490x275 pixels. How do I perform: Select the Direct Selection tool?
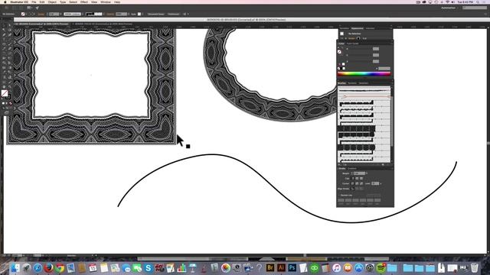click(9, 25)
